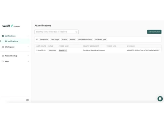164x123 pixels.
Task: Expand the Workspace chevron
Action: point(28,47)
